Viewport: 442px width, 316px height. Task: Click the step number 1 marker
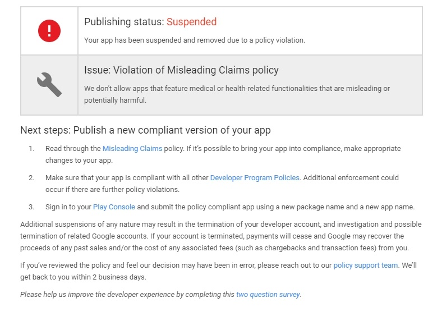tap(32, 149)
